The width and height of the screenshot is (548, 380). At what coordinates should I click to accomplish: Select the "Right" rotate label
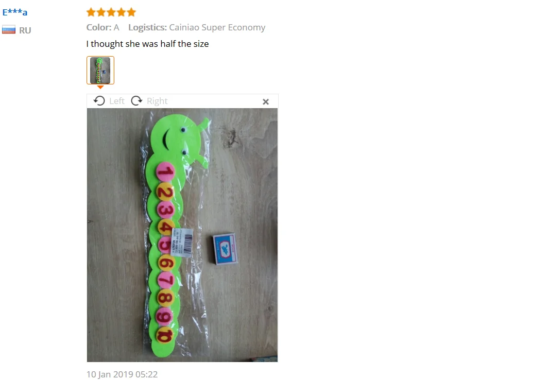click(157, 101)
